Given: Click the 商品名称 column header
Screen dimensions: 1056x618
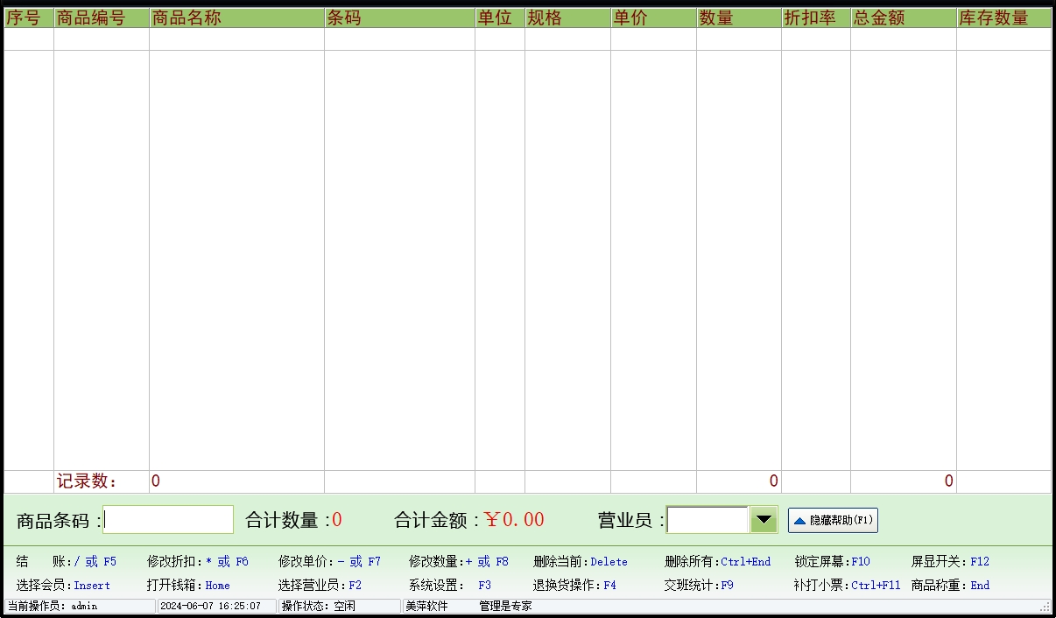Looking at the screenshot, I should pyautogui.click(x=236, y=18).
